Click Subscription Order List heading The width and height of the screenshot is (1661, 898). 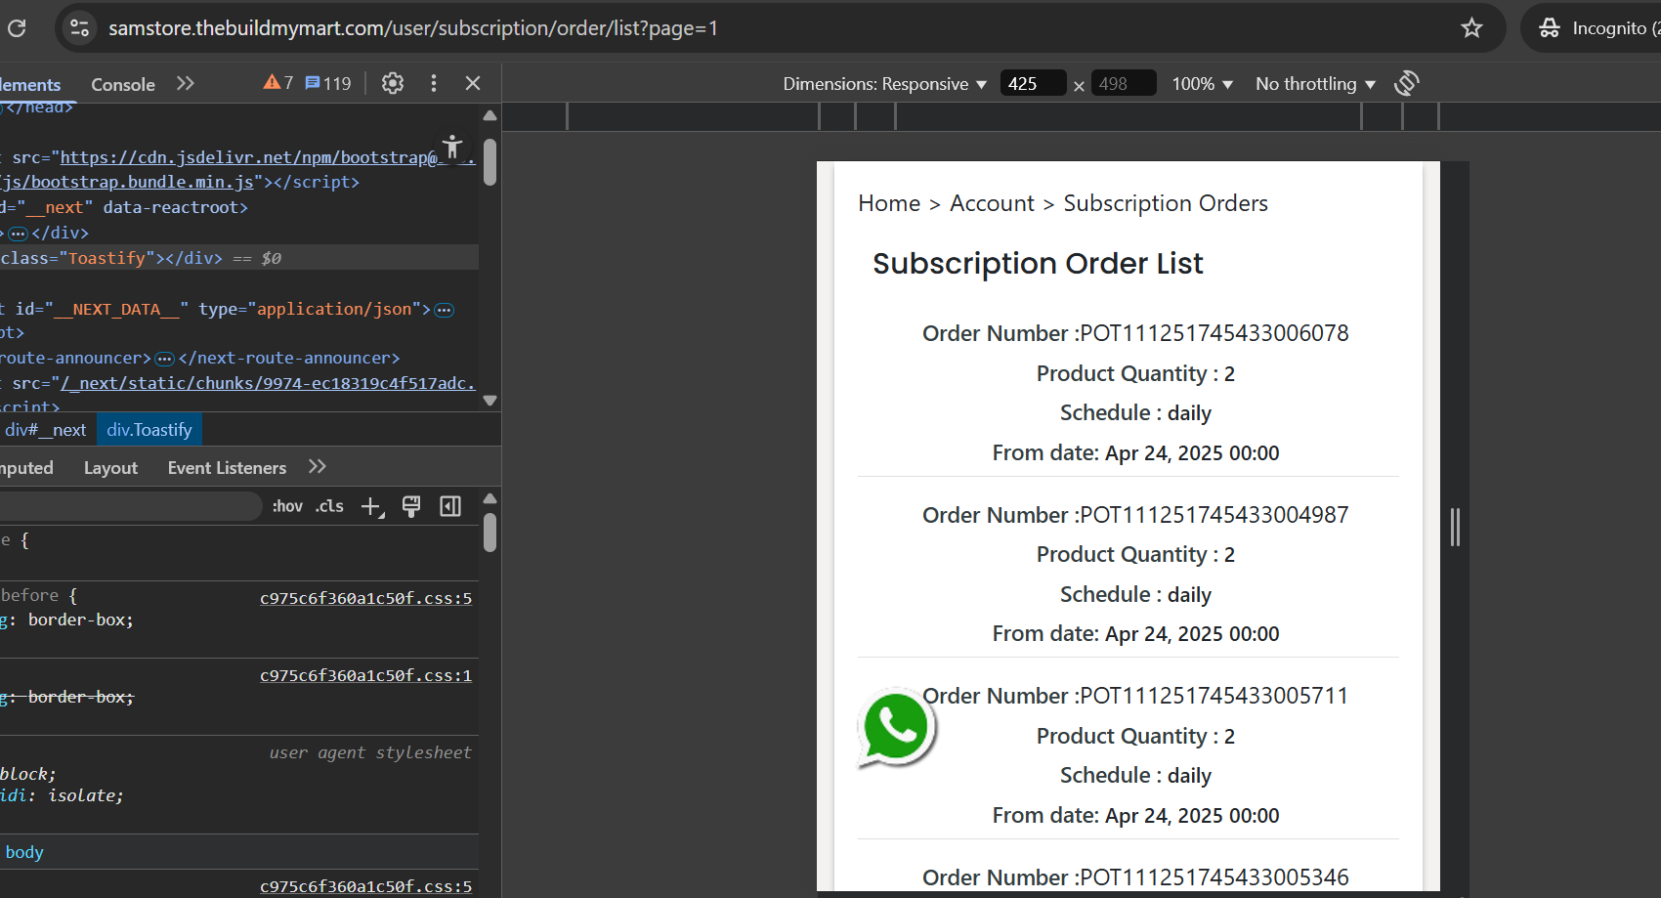[x=1038, y=264]
